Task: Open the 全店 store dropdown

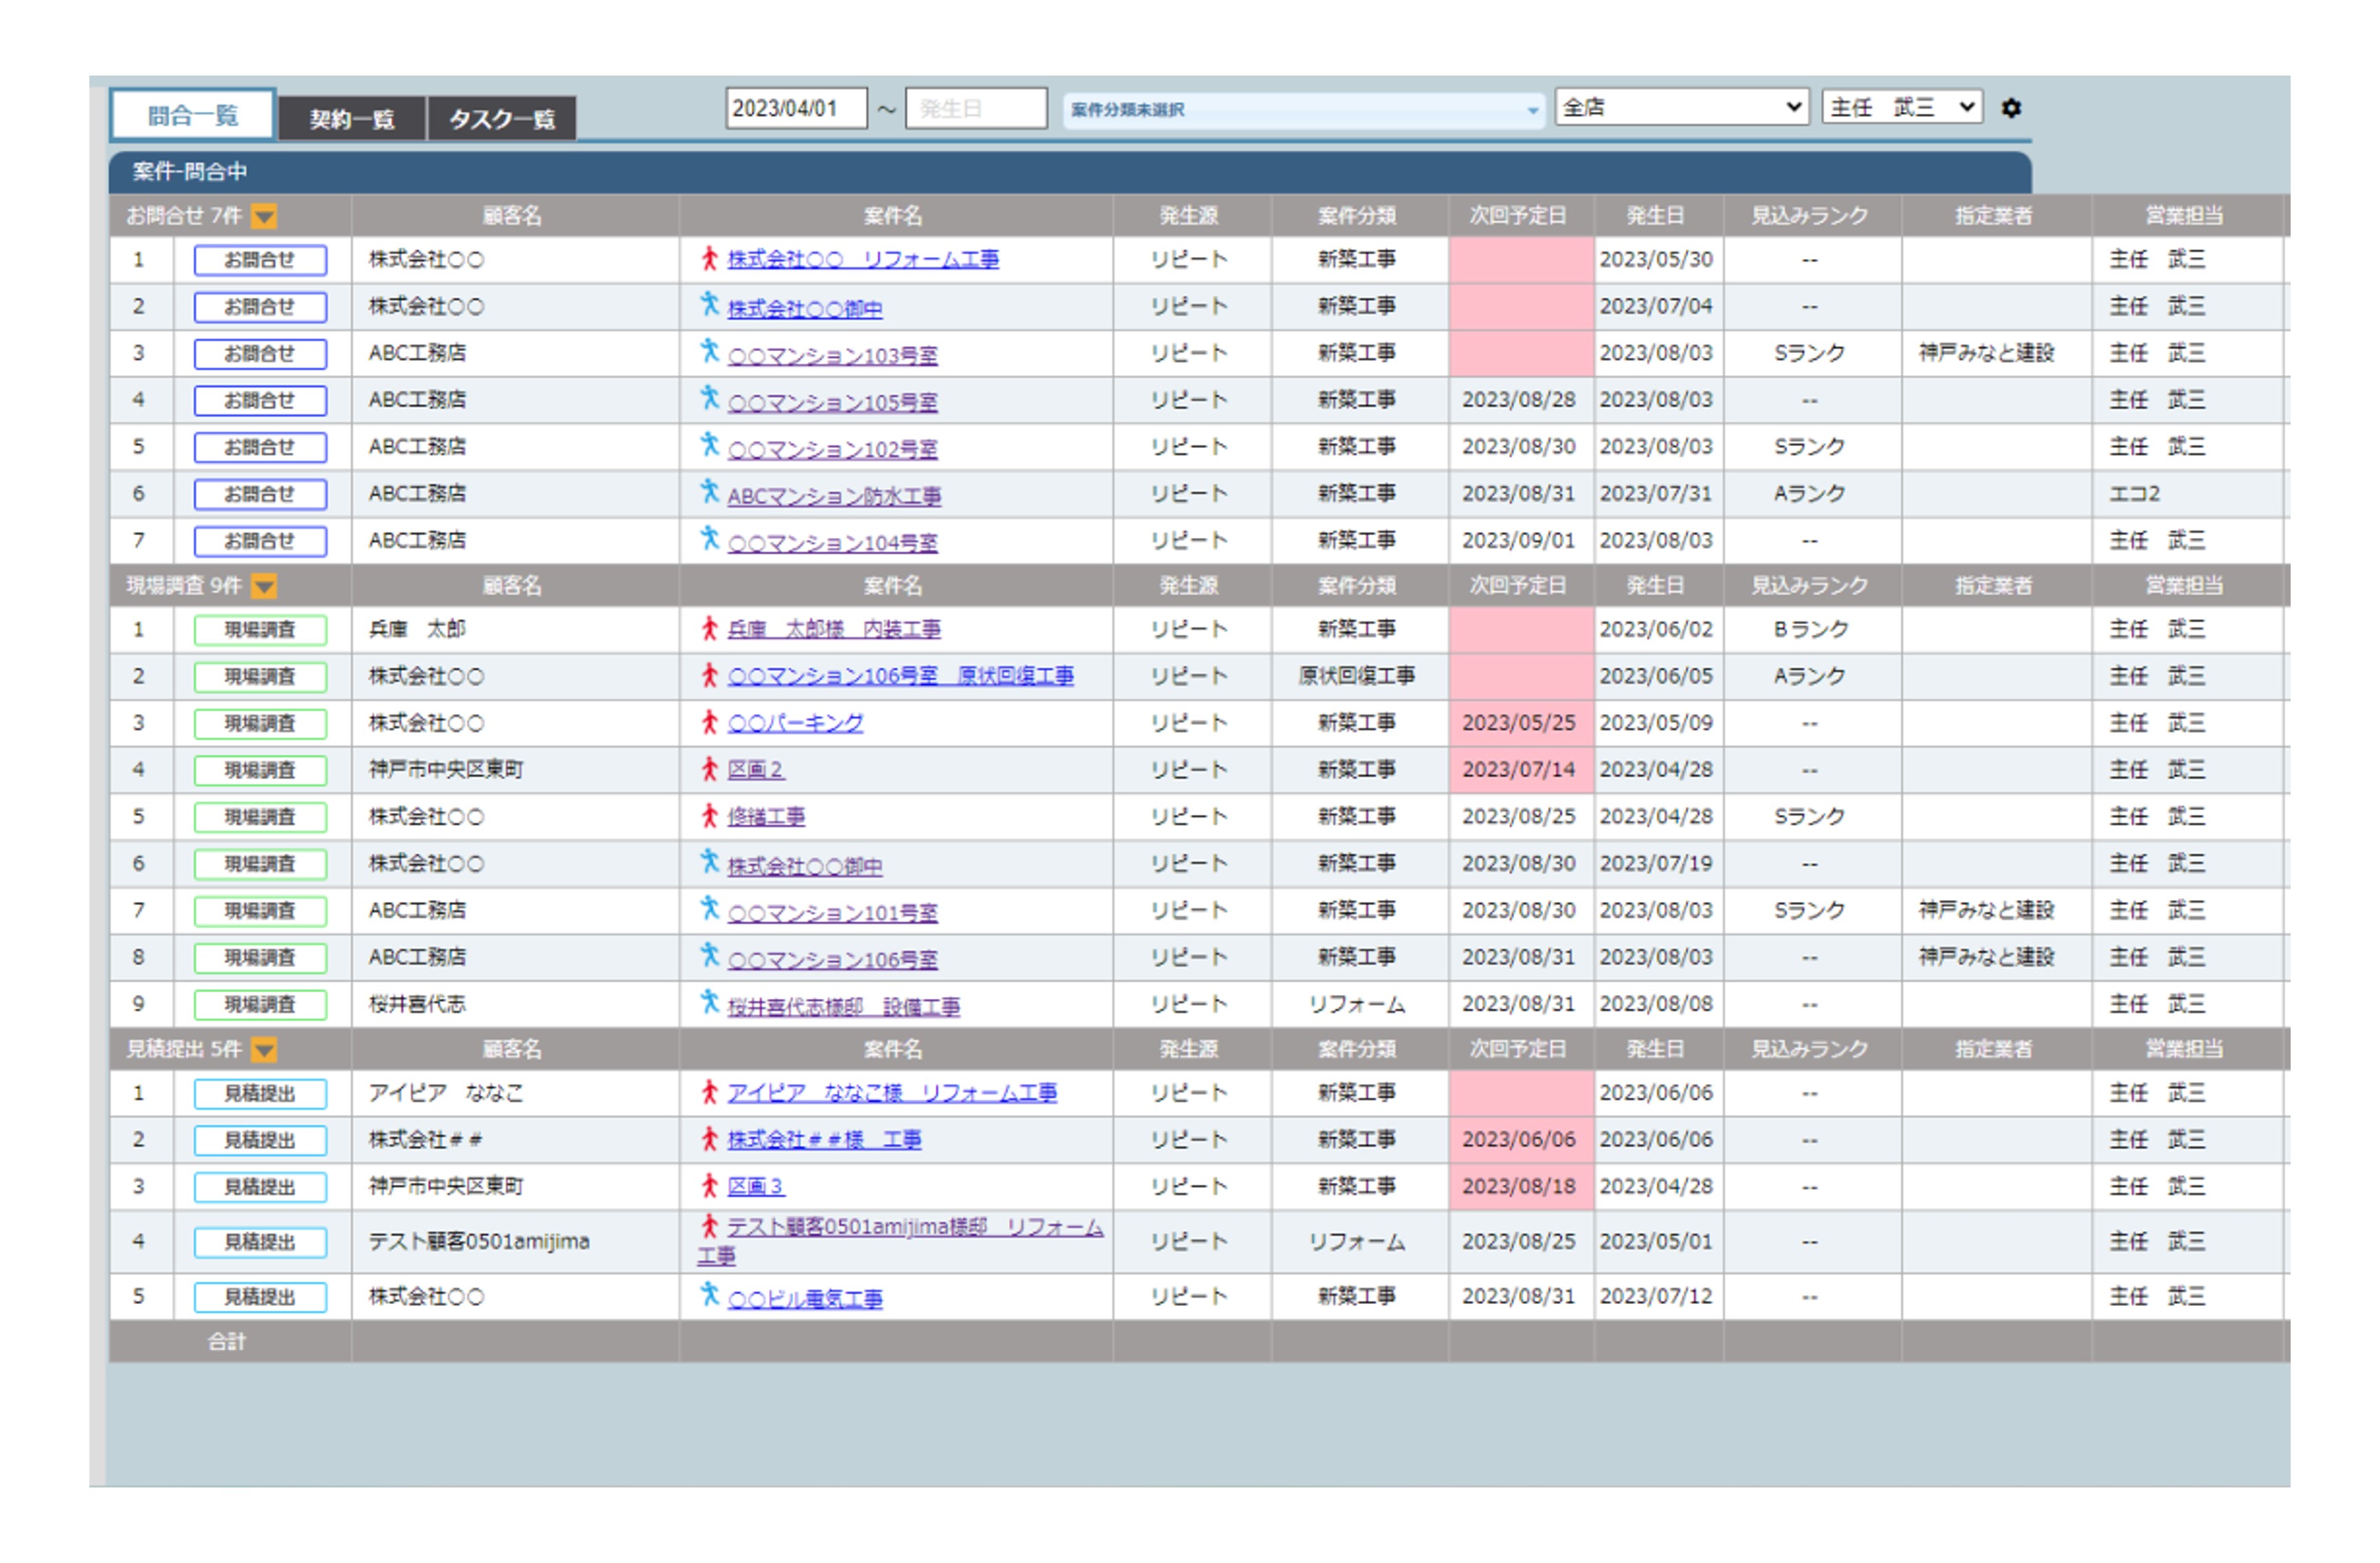Action: [x=1681, y=107]
